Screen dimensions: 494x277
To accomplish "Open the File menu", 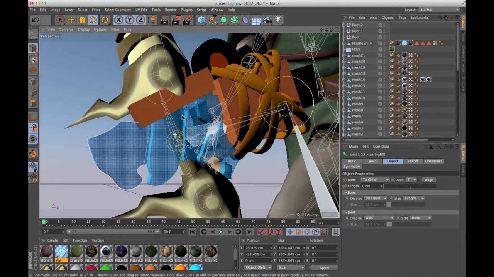I will [33, 10].
